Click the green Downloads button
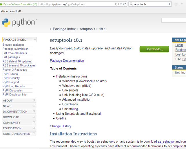This screenshot has height=149, width=186. tap(154, 49)
